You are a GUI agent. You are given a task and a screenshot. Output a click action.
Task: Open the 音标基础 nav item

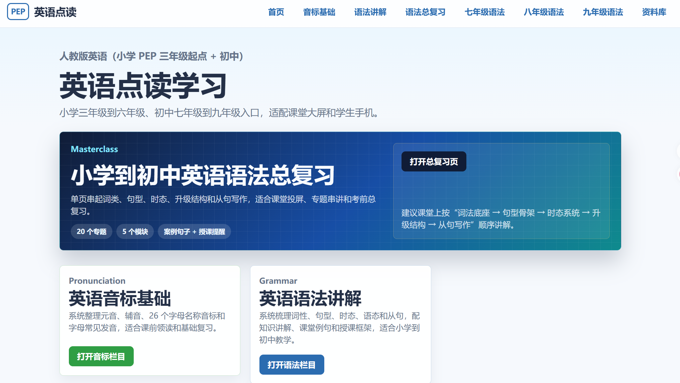click(319, 12)
